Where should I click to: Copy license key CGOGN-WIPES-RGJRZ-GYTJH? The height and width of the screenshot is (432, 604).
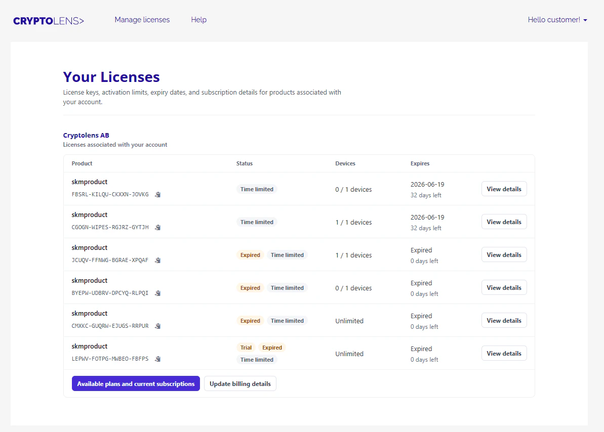tap(157, 228)
